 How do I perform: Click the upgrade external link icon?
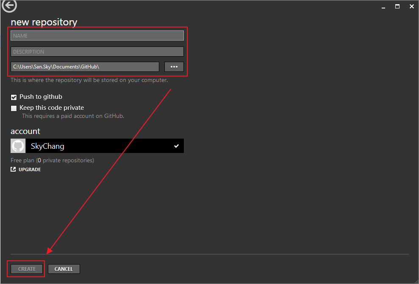tap(13, 169)
